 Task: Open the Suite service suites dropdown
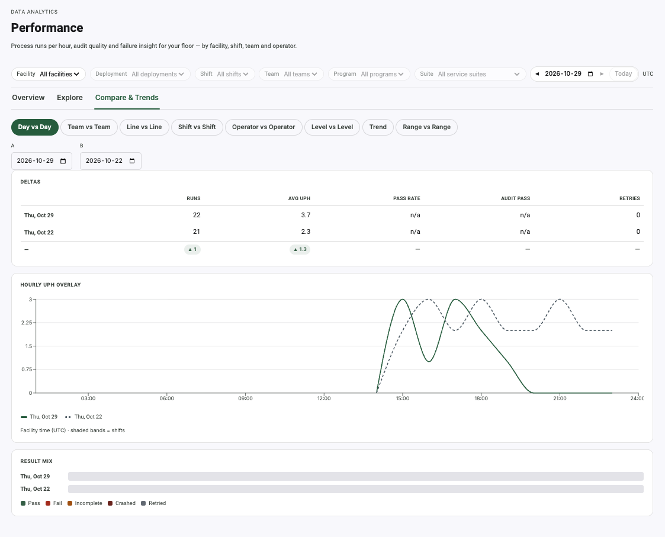coord(470,74)
